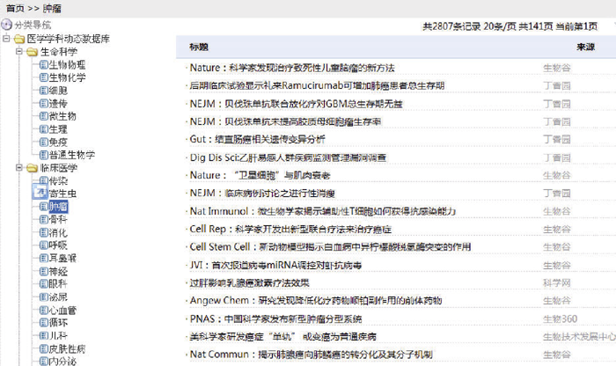616x366 pixels.
Task: Click the document icon beside 肿瘤
Action: click(x=44, y=206)
